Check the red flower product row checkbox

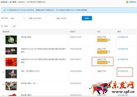(x=3, y=60)
